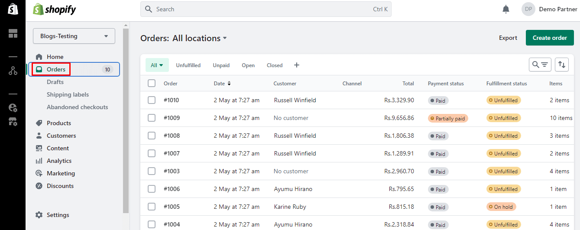This screenshot has width=580, height=230.
Task: Expand the All view dropdown arrow
Action: pos(162,65)
